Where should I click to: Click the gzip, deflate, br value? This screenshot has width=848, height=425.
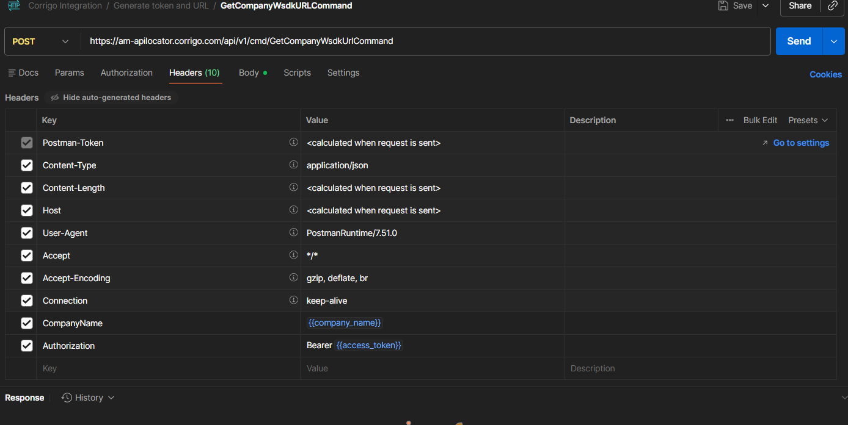pos(337,278)
